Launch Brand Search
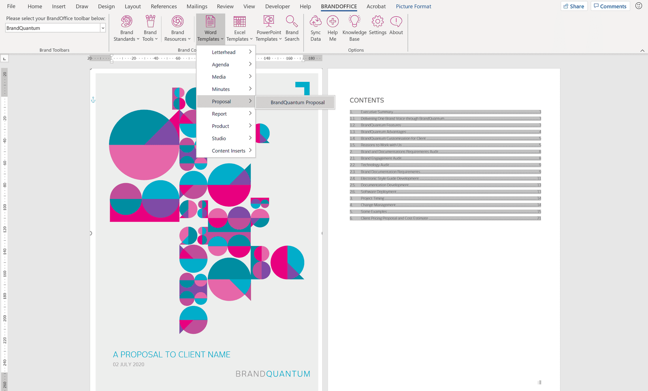The width and height of the screenshot is (648, 391). 292,28
